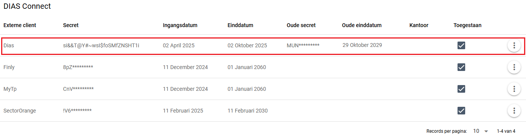Toggle the Toegestaan checkbox for MyTp
This screenshot has height=140, width=526.
(461, 89)
